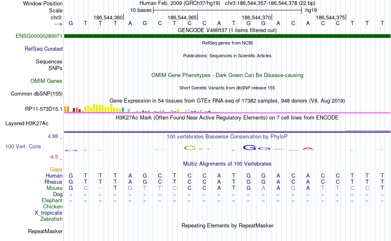This screenshot has height=241, width=391.
Task: Click the RepeatMasker track label
Action: point(45,231)
